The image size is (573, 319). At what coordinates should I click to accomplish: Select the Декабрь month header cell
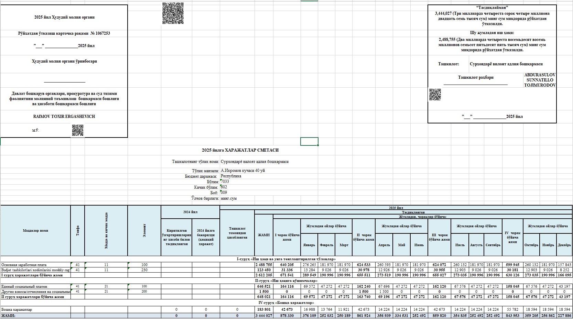564,245
